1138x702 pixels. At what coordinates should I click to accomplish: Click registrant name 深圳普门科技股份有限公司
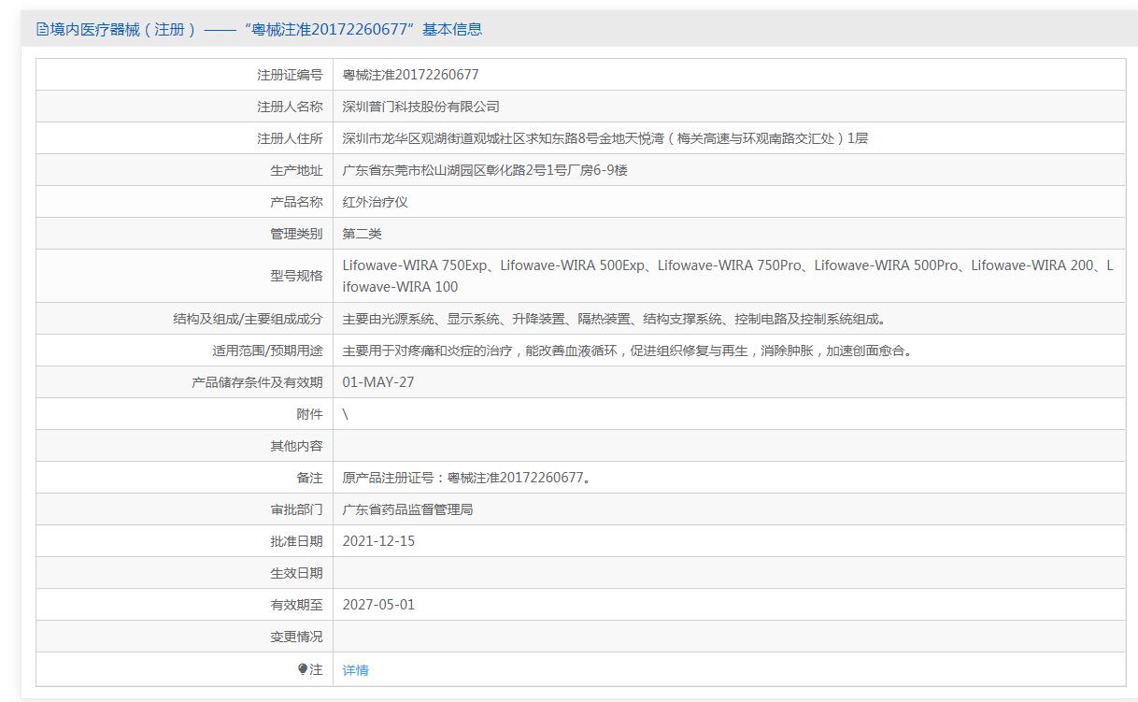tap(420, 107)
